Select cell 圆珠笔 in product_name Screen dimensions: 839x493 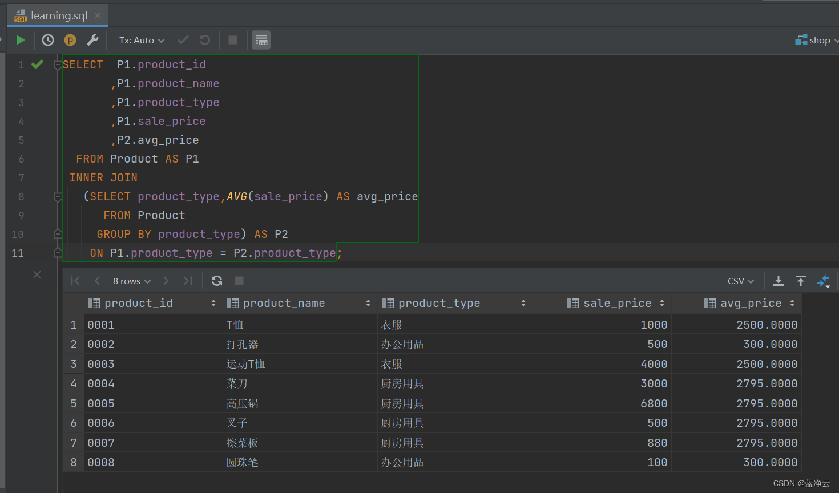[x=300, y=462]
